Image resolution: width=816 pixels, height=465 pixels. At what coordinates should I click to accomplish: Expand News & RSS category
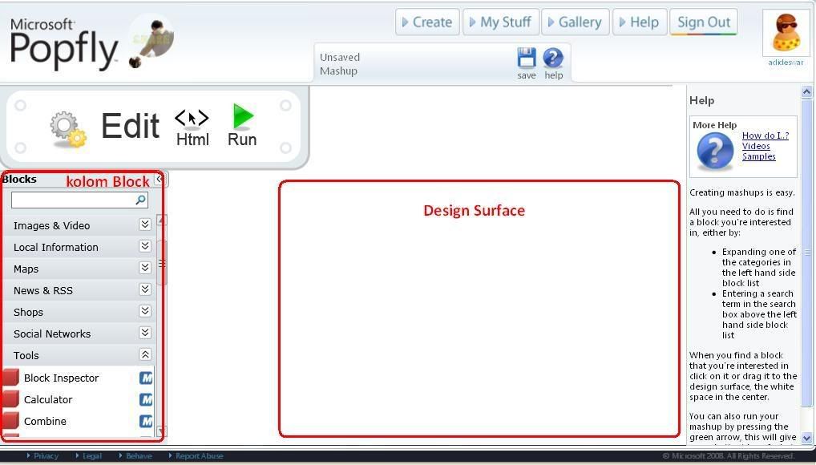coord(144,289)
